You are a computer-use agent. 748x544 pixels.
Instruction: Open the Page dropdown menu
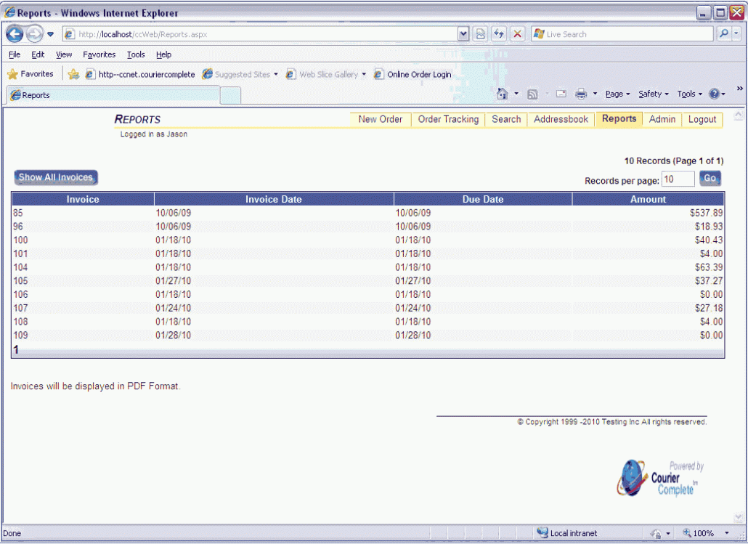pos(617,94)
